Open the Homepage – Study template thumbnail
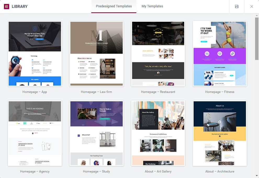Viewport: 259px width, 178px height. 97,133
